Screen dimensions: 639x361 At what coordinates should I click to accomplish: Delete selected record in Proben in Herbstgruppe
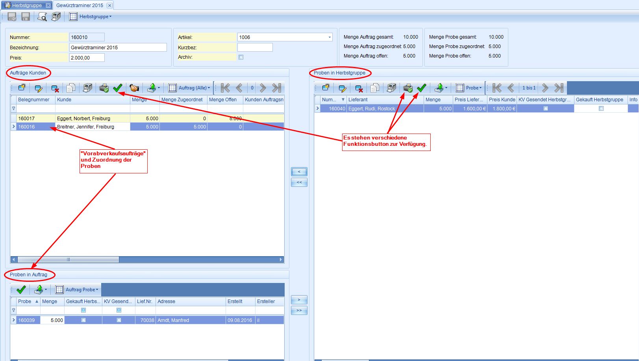click(359, 88)
